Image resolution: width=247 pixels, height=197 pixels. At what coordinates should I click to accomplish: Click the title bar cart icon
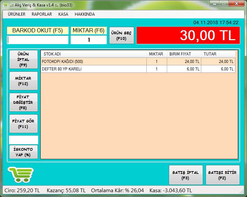(6, 5)
